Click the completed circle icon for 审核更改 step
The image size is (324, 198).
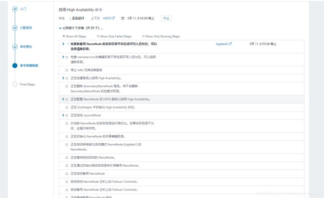point(14,47)
